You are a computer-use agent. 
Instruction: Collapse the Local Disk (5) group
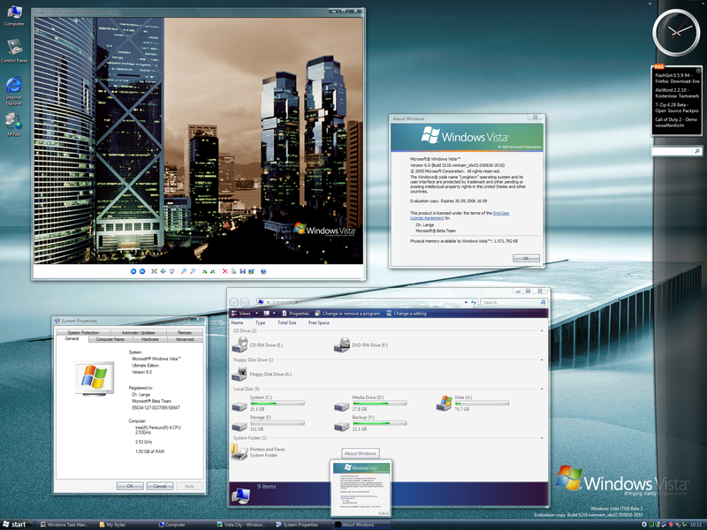pyautogui.click(x=540, y=390)
